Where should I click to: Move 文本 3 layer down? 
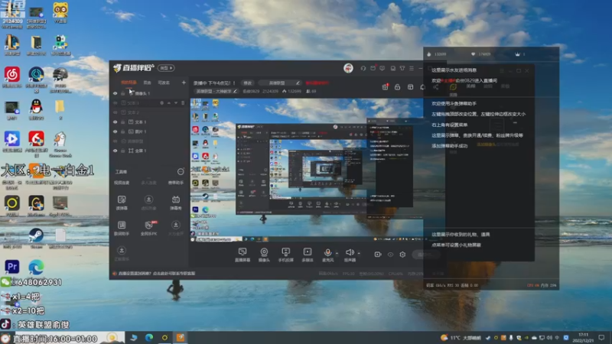coord(176,103)
